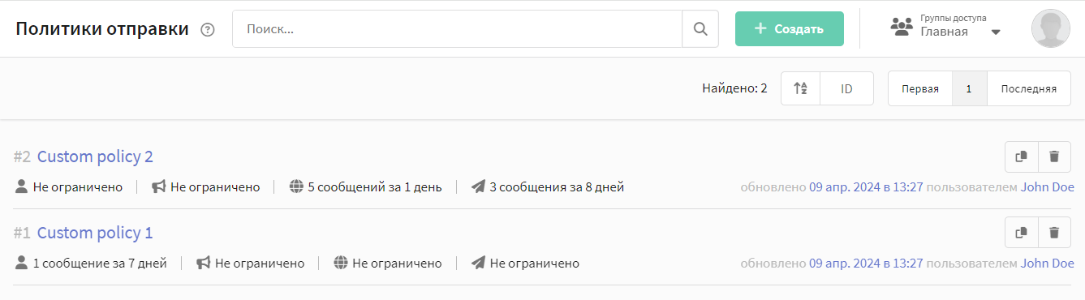Delete Custom policy 1 with trash icon
This screenshot has height=300, width=1085.
point(1054,233)
